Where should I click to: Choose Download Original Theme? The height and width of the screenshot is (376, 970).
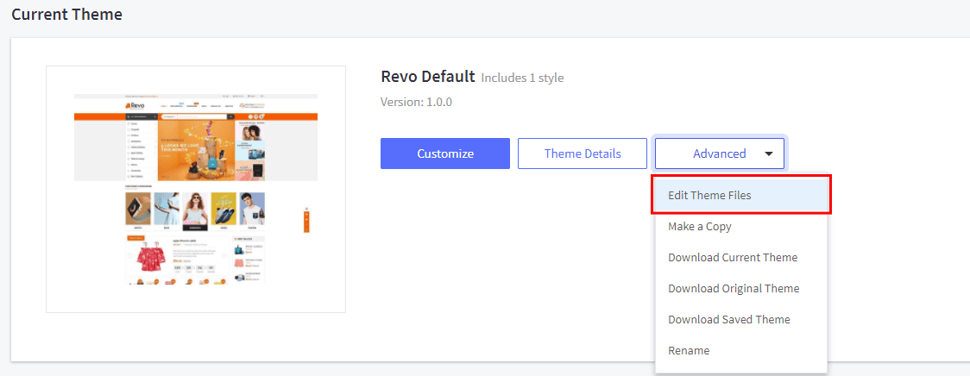[x=734, y=288]
